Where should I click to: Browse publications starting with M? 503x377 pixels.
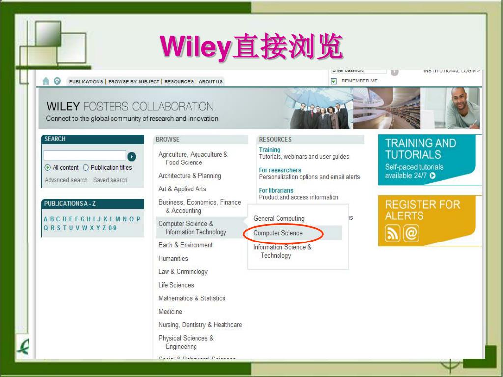point(118,219)
